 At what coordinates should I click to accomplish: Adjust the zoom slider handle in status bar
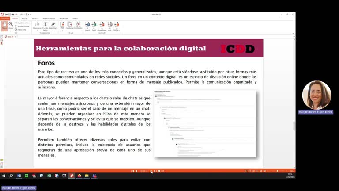tap(277, 171)
